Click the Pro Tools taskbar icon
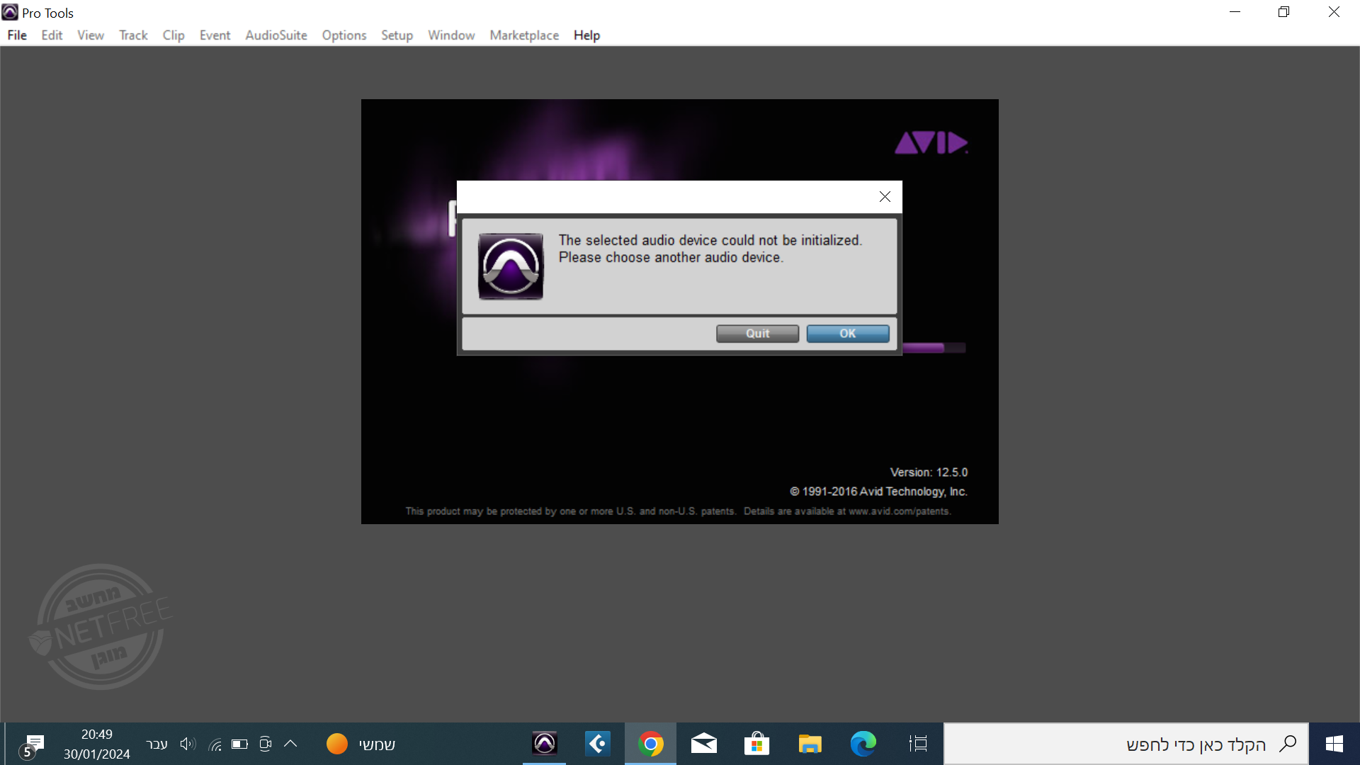1360x765 pixels. (544, 744)
